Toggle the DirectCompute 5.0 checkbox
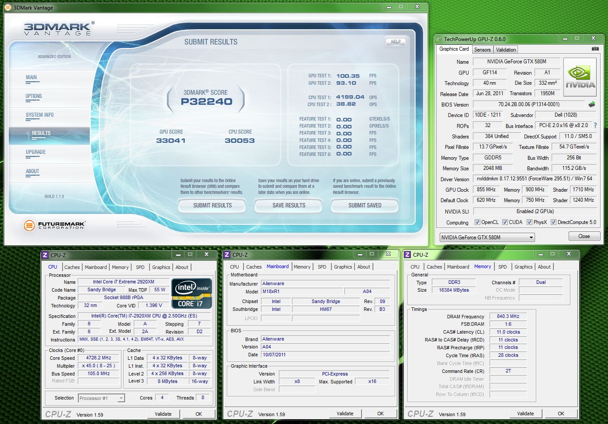The height and width of the screenshot is (424, 608). point(553,222)
